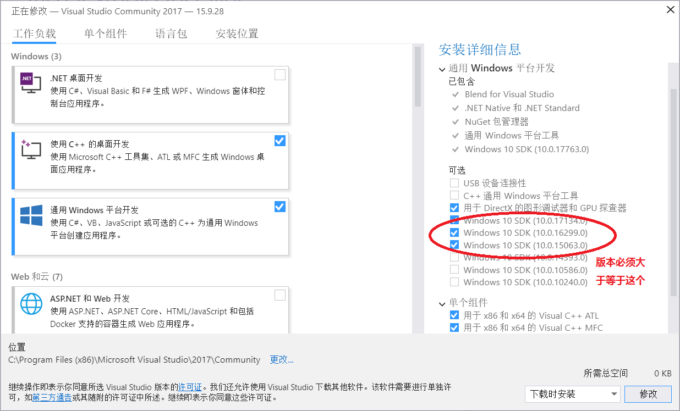Toggle Windows 10 SDK (10.0.15063.0) checkbox

454,245
